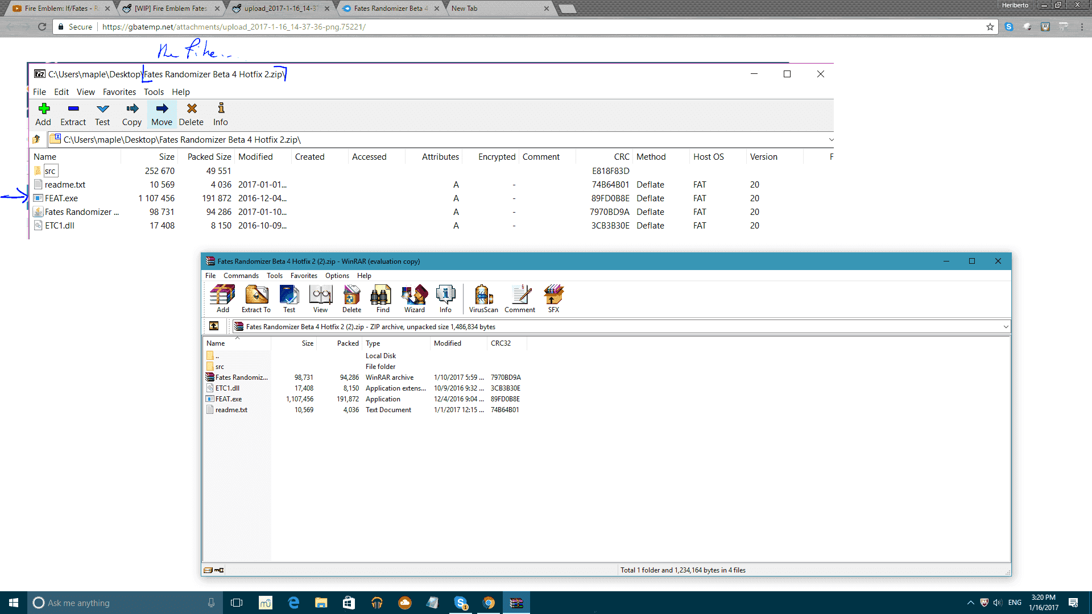Select readme.txt in the 7-Zip list
Screen dimensions: 1092x614
[65, 185]
